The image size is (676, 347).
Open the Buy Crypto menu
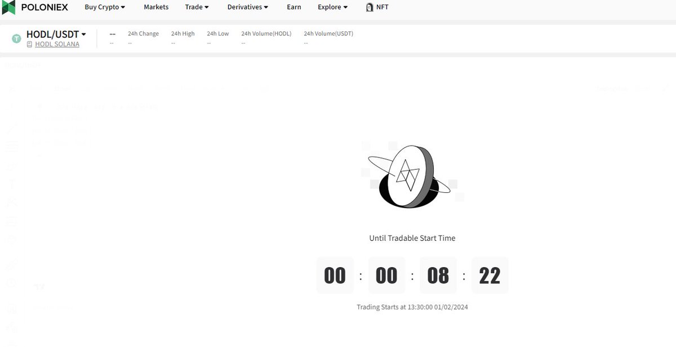105,7
